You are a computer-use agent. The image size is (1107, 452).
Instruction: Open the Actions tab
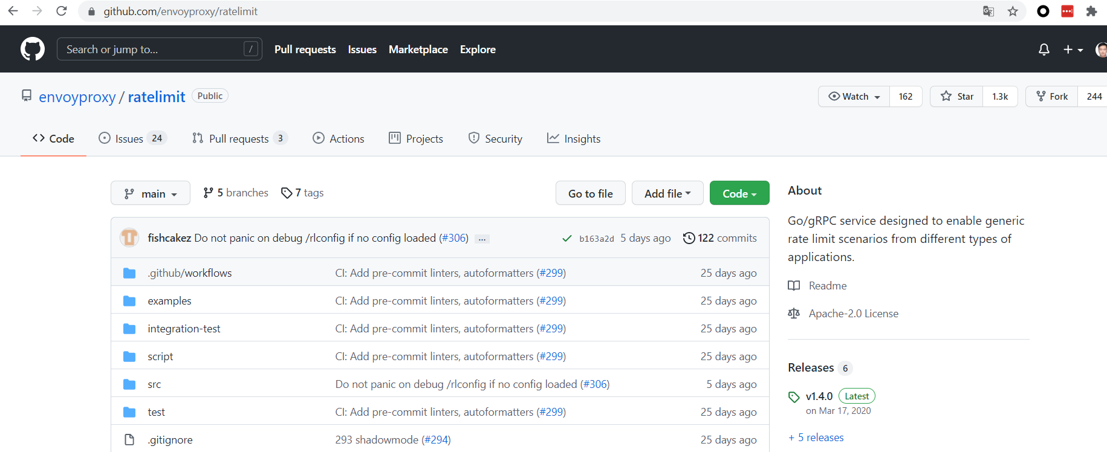click(339, 138)
